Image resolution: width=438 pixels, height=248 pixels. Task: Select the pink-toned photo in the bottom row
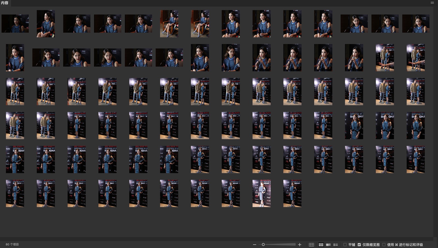261,193
